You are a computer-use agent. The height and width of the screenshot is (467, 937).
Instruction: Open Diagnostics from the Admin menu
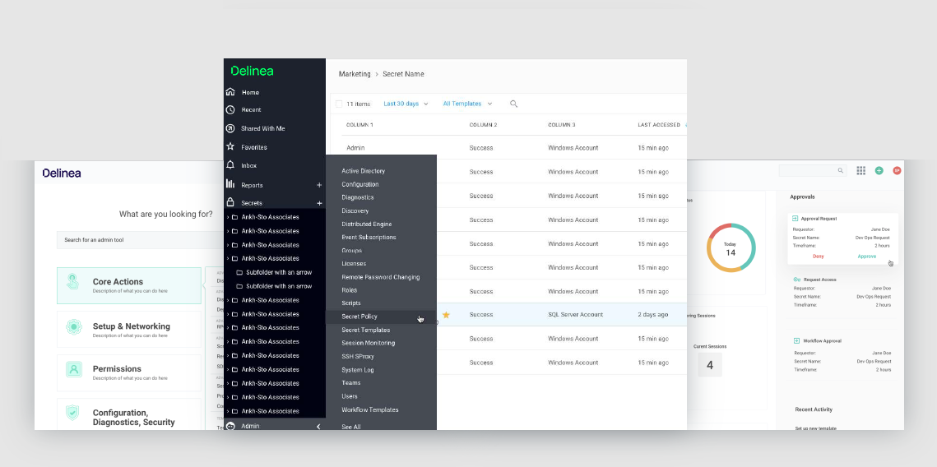[357, 197]
